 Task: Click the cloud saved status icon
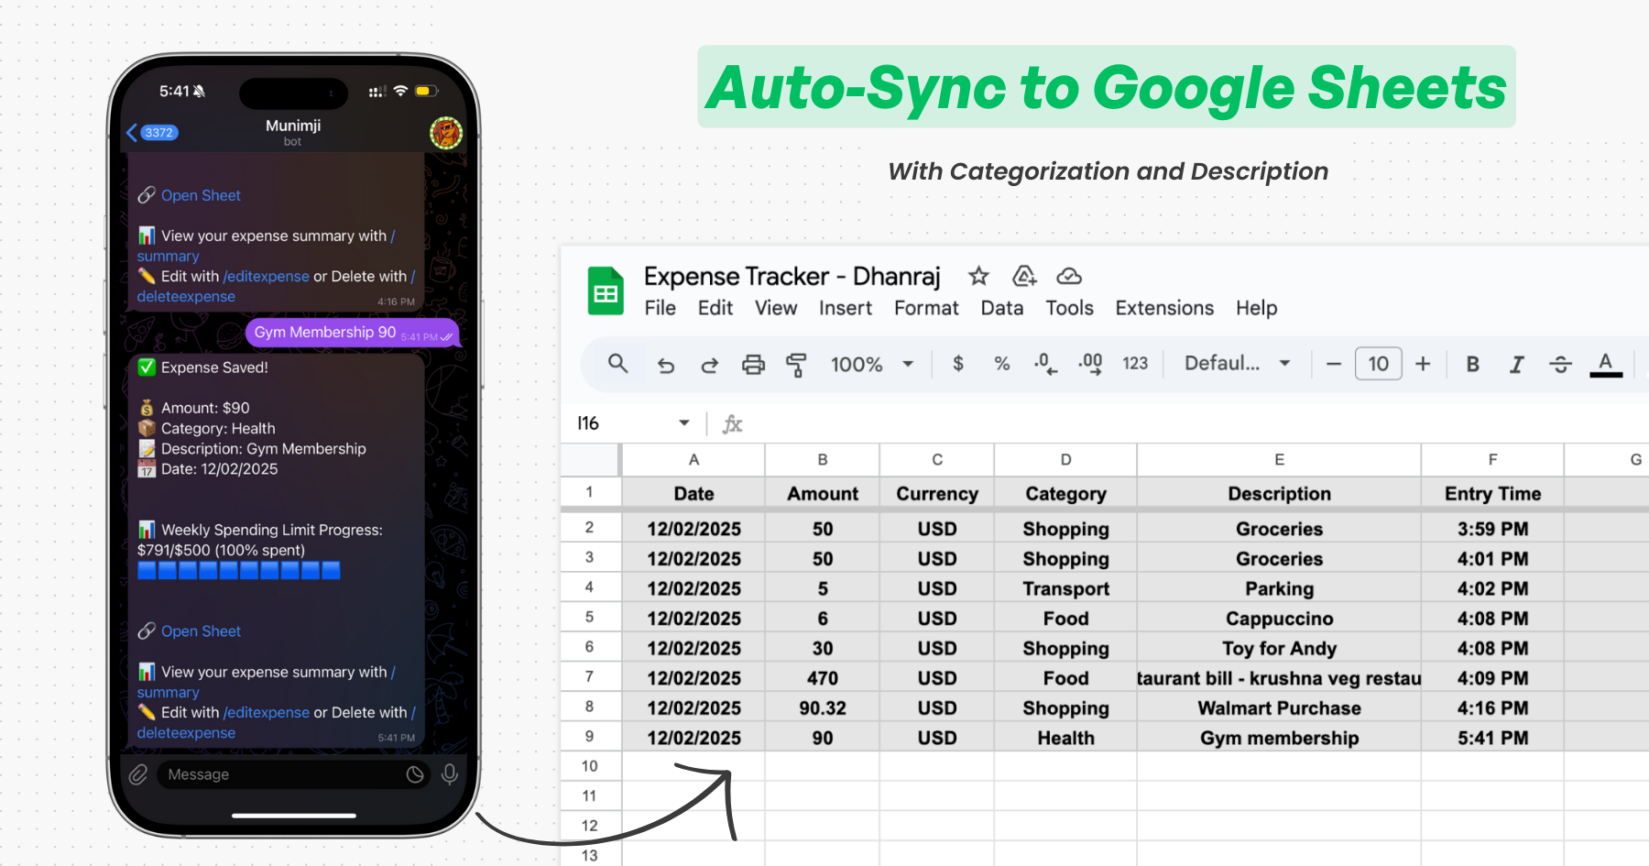coord(1069,276)
